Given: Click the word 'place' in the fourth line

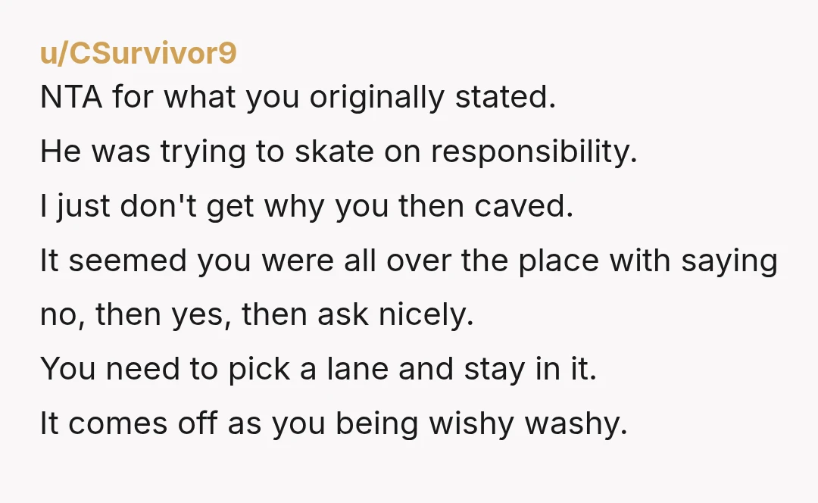Looking at the screenshot, I should (x=559, y=261).
